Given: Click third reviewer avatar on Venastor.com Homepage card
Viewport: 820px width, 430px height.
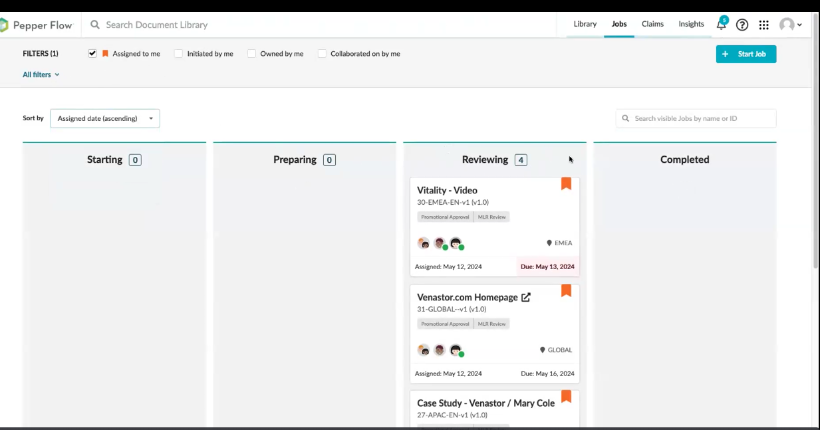Looking at the screenshot, I should point(456,350).
